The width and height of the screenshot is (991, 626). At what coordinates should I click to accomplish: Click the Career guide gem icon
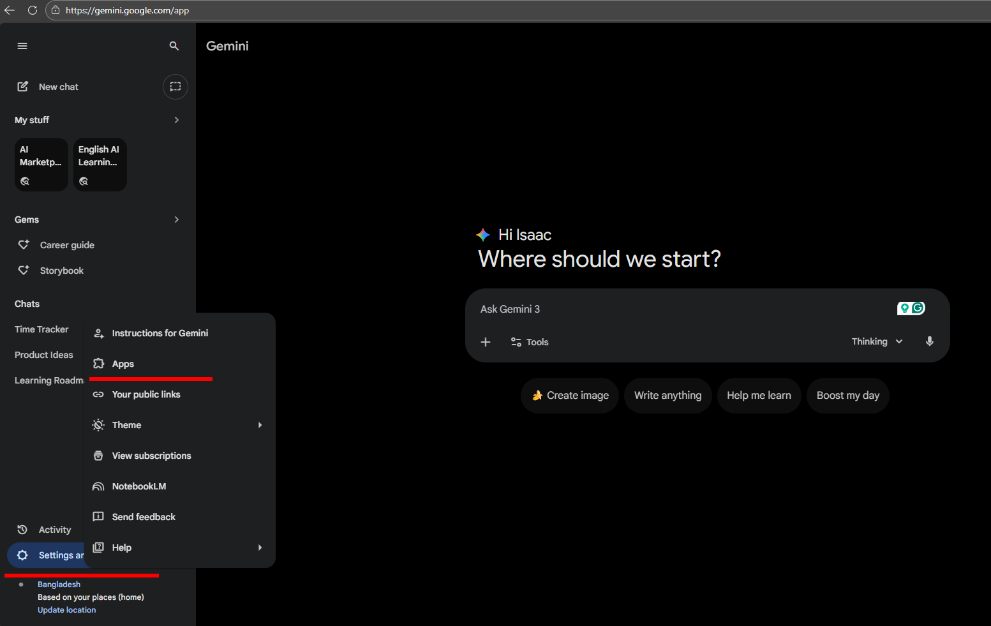pyautogui.click(x=24, y=244)
